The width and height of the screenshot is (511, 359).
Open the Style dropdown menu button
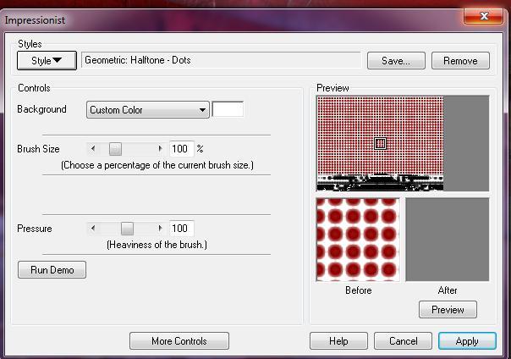[x=47, y=60]
